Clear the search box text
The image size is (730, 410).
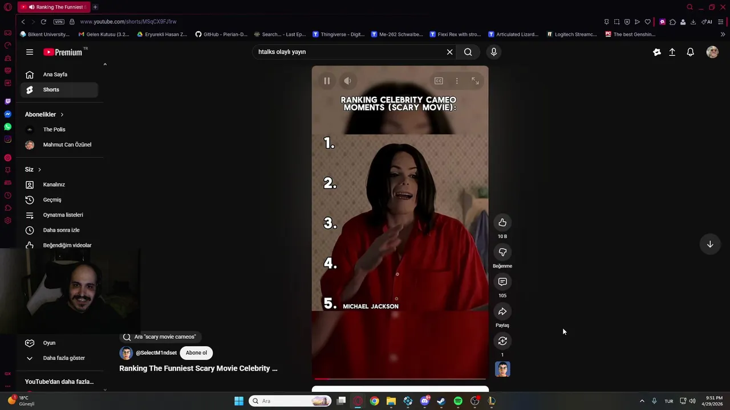click(x=449, y=52)
